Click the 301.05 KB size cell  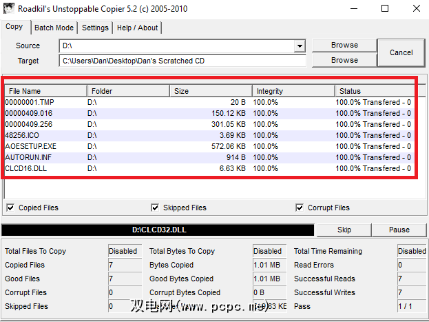pyautogui.click(x=229, y=124)
